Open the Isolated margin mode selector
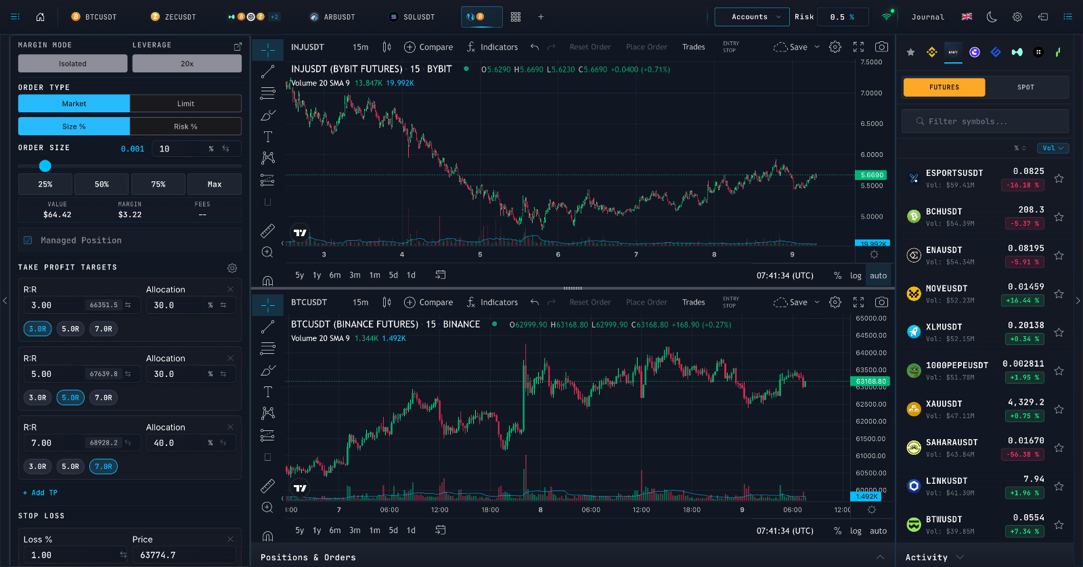Viewport: 1083px width, 567px height. click(72, 64)
